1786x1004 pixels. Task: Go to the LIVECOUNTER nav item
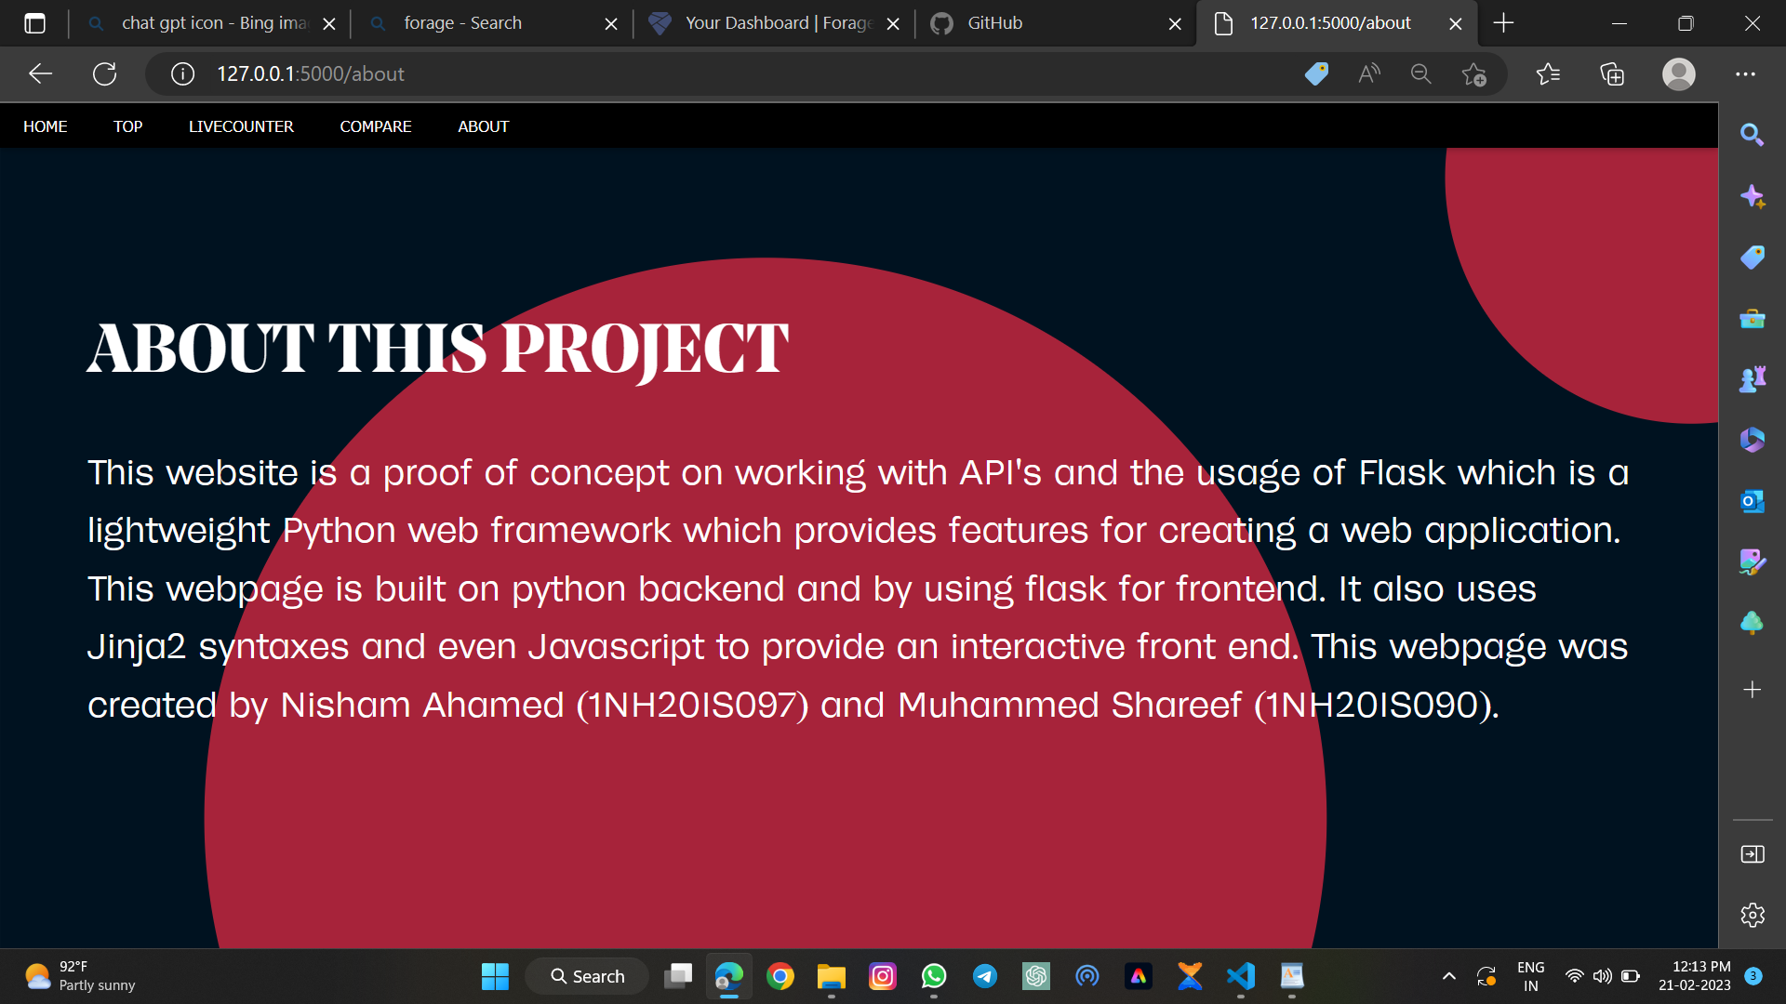pyautogui.click(x=241, y=126)
